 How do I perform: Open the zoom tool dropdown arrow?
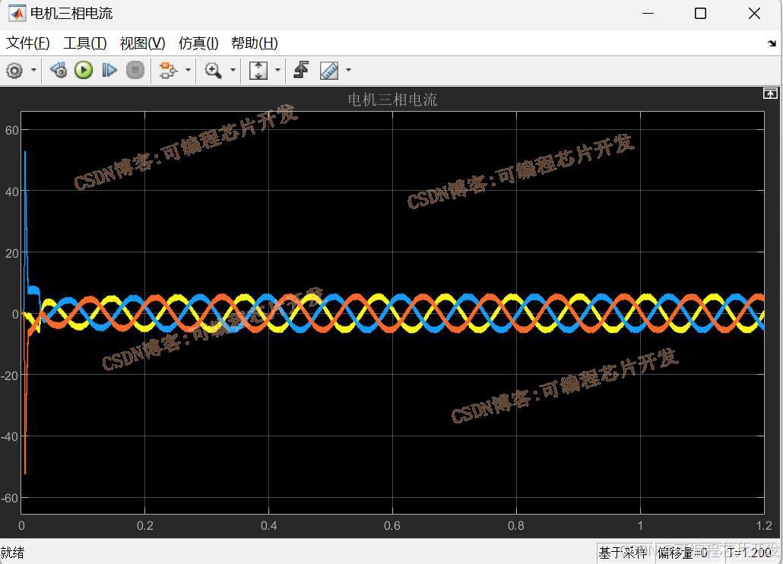(x=233, y=71)
